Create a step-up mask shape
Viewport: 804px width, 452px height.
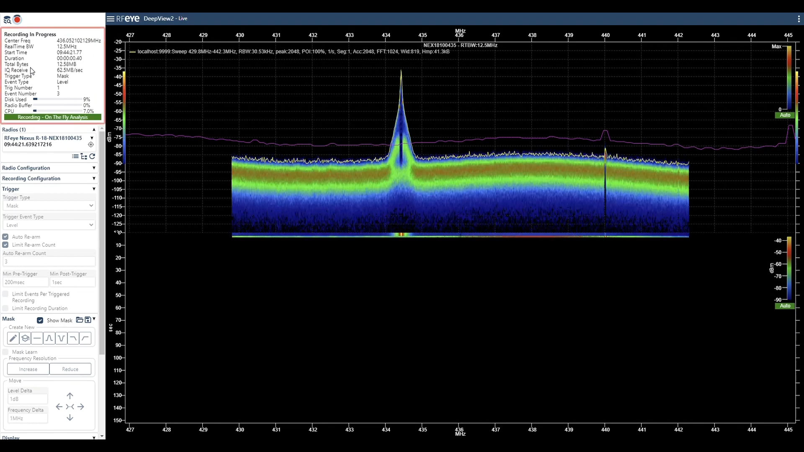point(85,338)
